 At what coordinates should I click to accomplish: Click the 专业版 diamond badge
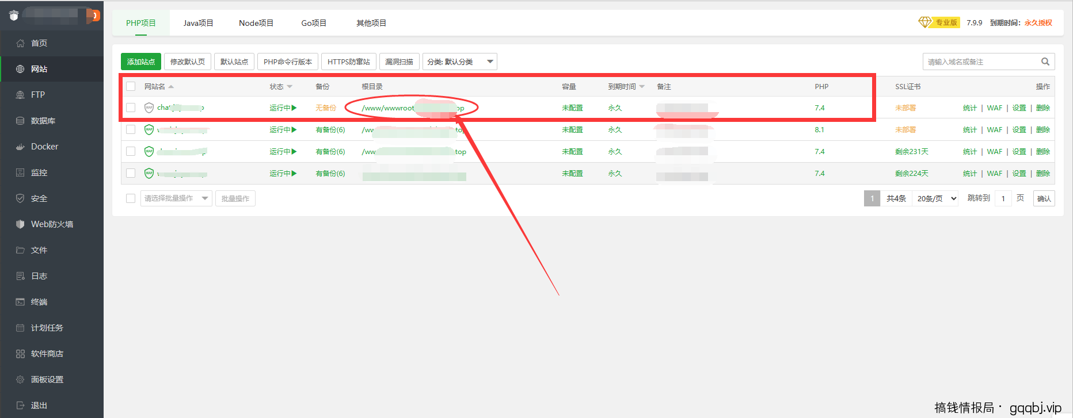tap(938, 22)
